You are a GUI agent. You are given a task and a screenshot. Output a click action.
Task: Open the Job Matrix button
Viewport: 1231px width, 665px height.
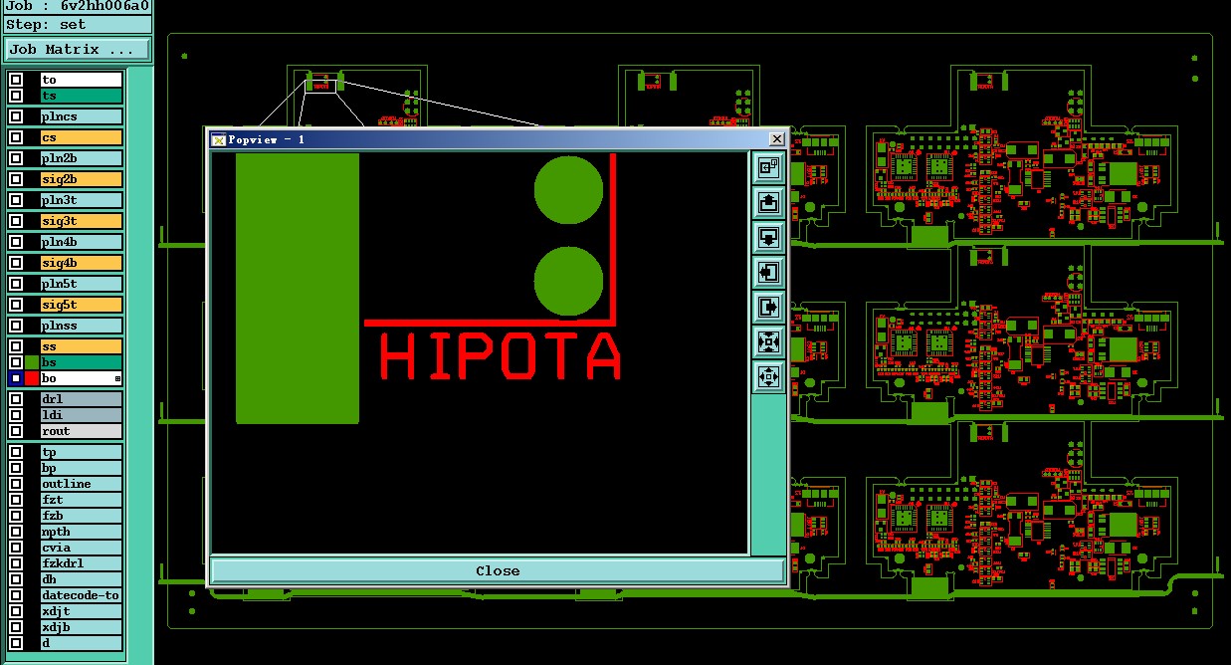pos(79,50)
